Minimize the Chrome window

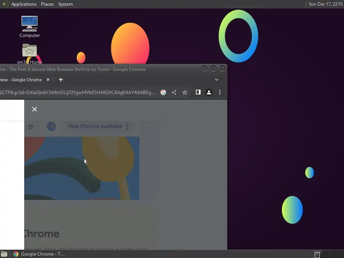(x=204, y=69)
